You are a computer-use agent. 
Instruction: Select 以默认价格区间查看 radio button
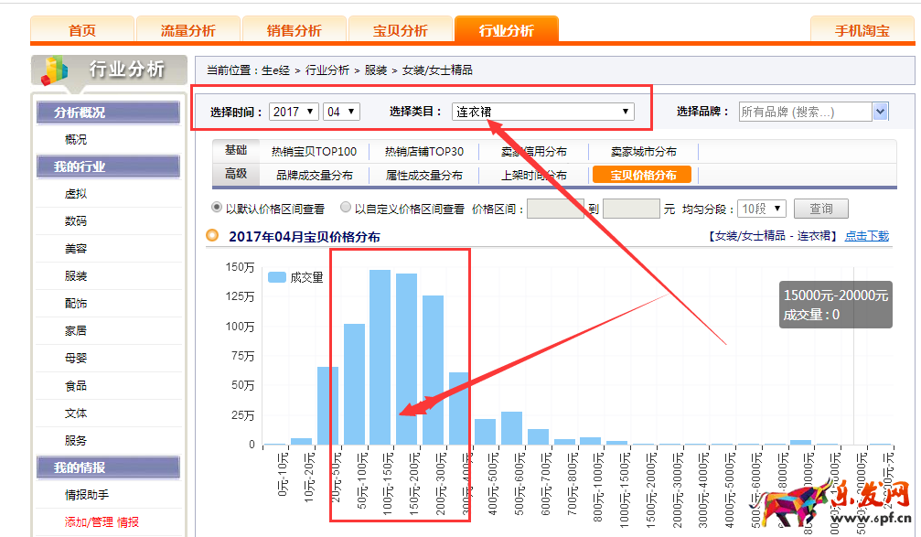click(x=217, y=209)
